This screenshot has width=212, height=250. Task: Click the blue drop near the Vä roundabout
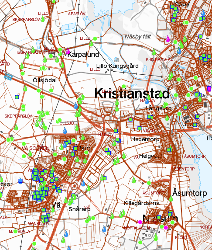pyautogui.click(x=83, y=183)
